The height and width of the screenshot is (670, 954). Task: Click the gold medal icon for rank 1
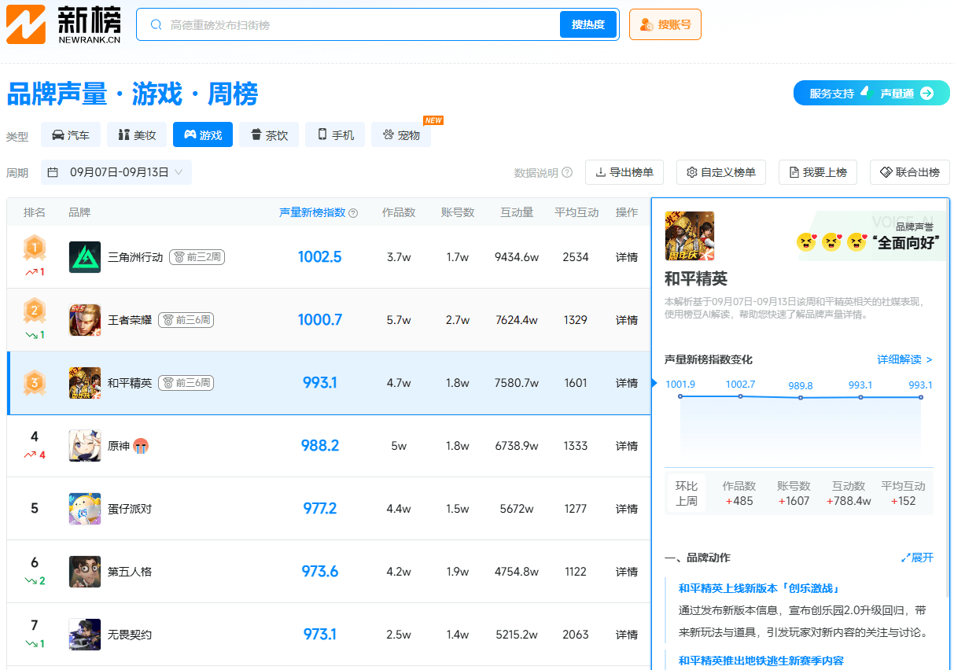(34, 248)
